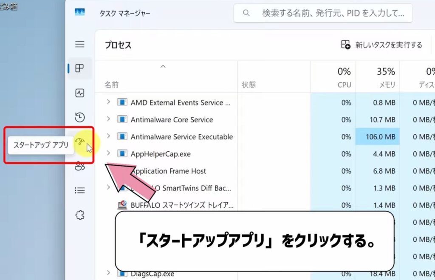This screenshot has height=280, width=435.
Task: Open the Performance page icon
Action: [79, 93]
